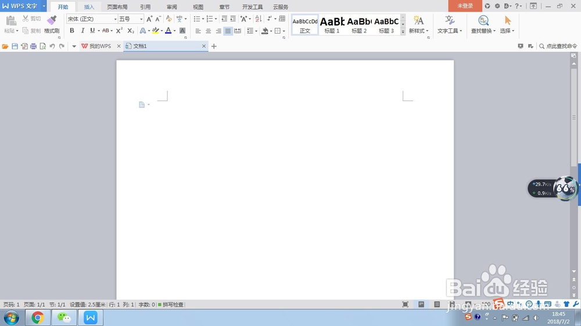This screenshot has width=581, height=326.
Task: Open the WPS 文字 application menu
Action: coord(23,6)
